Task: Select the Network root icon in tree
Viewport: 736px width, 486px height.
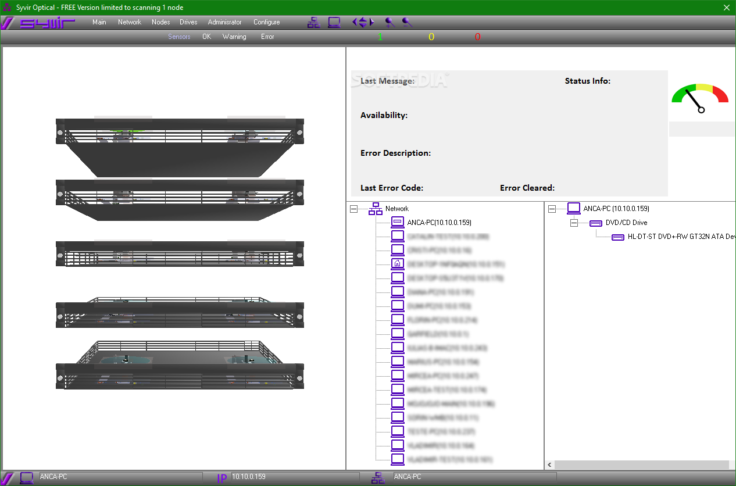Action: 376,209
